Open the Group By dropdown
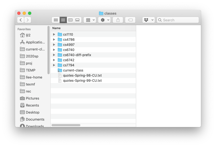This screenshot has width=216, height=147. 90,20
